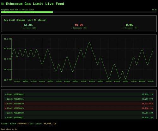Click the down-arrow icon for Block #22966629

tap(6, 108)
